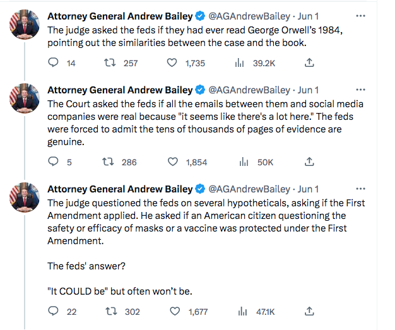Open @AGAndrewBailey handle on second tweet
The image size is (395, 330).
pos(249,90)
